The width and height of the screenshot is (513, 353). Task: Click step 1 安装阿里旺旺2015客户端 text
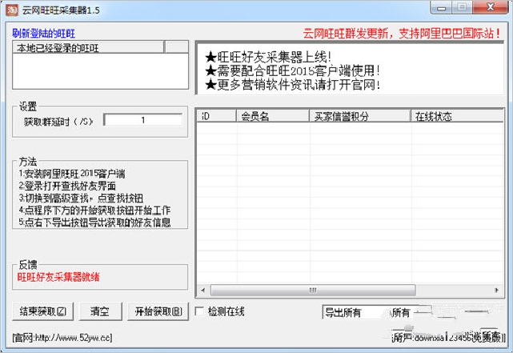[72, 174]
